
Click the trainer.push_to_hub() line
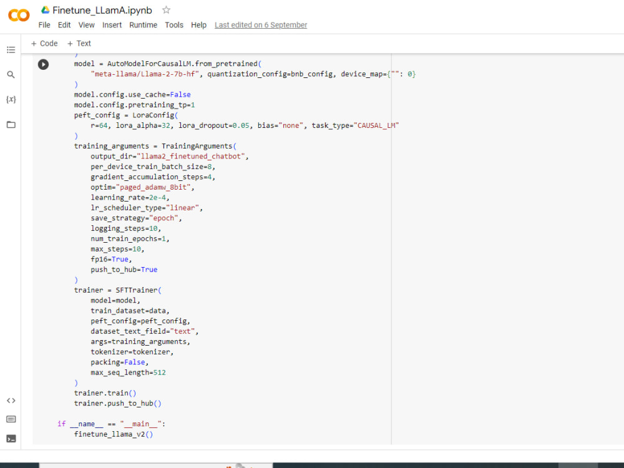pyautogui.click(x=118, y=404)
